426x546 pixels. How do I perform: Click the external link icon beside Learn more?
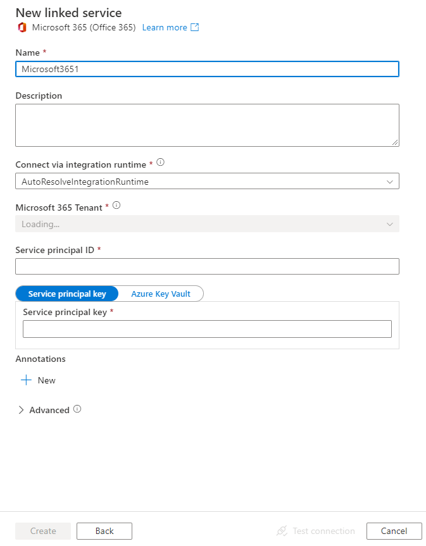(x=195, y=27)
